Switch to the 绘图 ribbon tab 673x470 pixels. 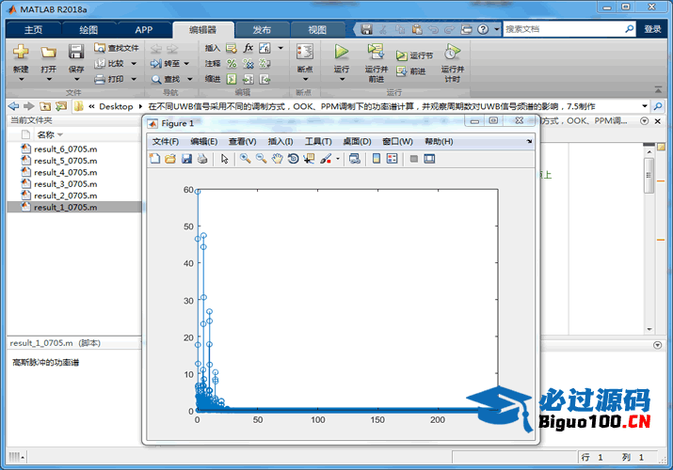point(88,29)
